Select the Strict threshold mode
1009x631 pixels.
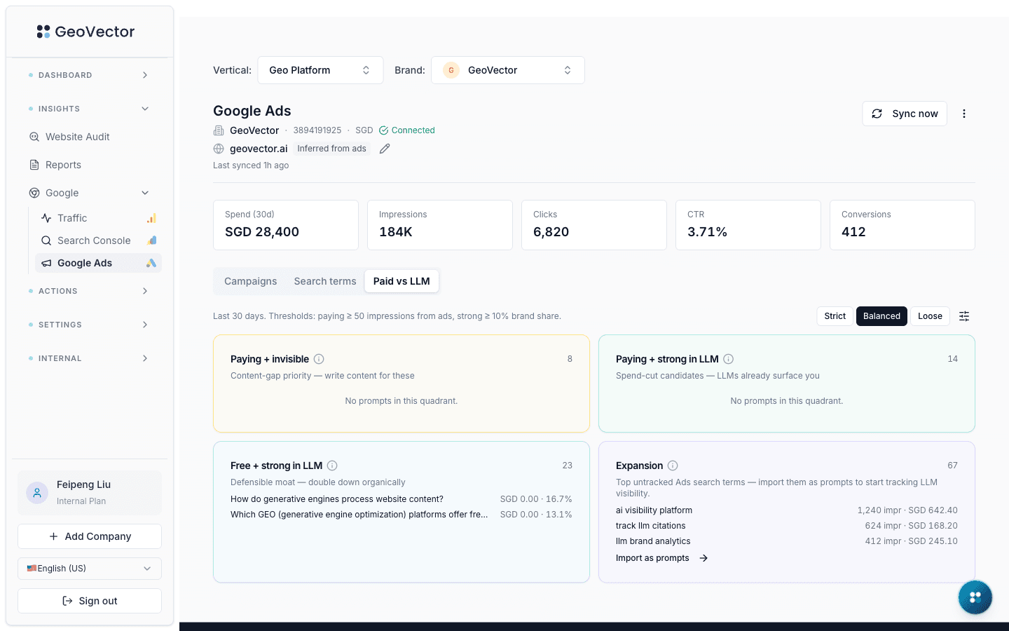point(835,315)
